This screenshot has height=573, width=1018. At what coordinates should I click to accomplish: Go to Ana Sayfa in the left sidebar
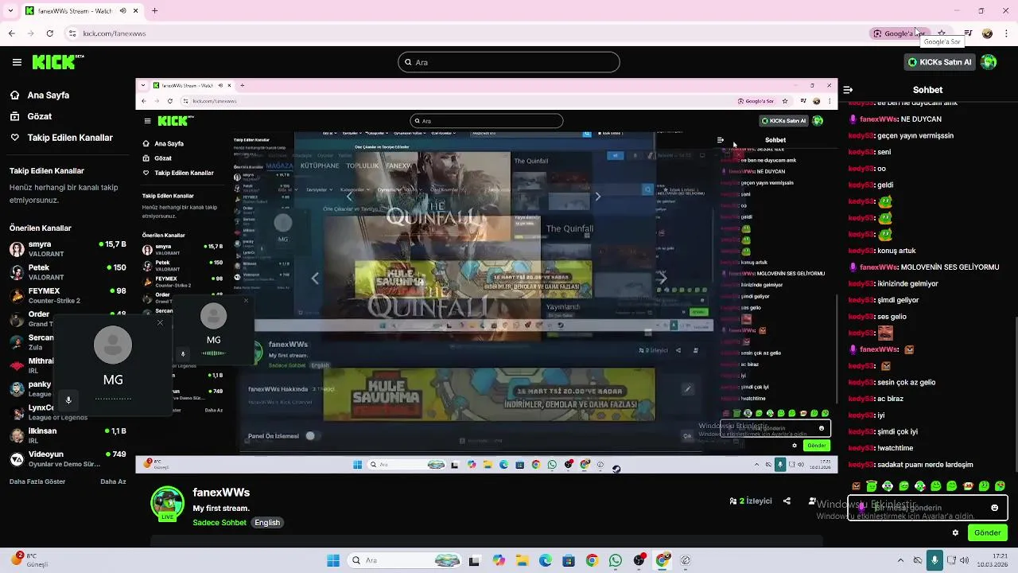point(40,95)
